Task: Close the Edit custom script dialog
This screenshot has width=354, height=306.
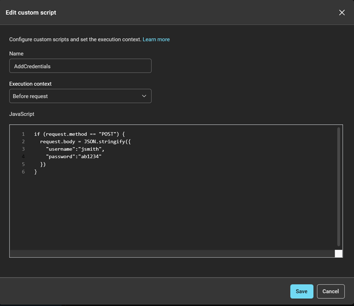Action: coord(342,13)
